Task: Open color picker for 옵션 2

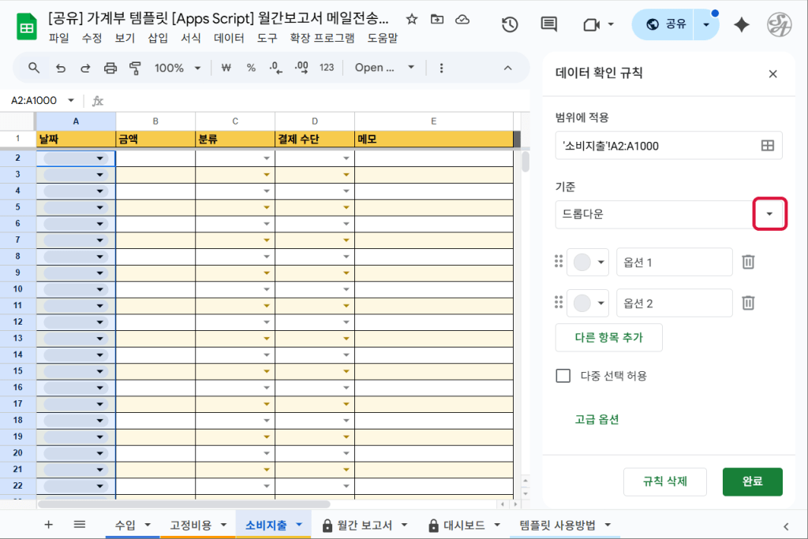Action: tap(588, 303)
